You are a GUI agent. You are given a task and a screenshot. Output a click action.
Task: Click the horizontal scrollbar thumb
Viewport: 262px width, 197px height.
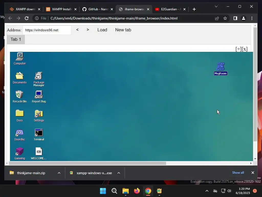point(88,163)
